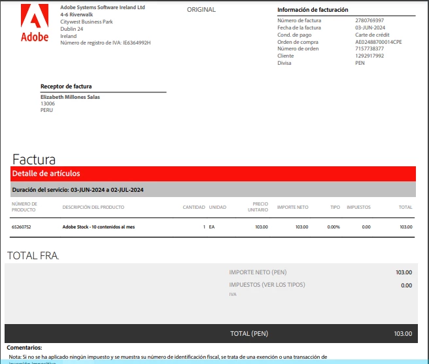The image size is (429, 364).
Task: Click the 'Orden de compra' field label
Action: tap(298, 42)
